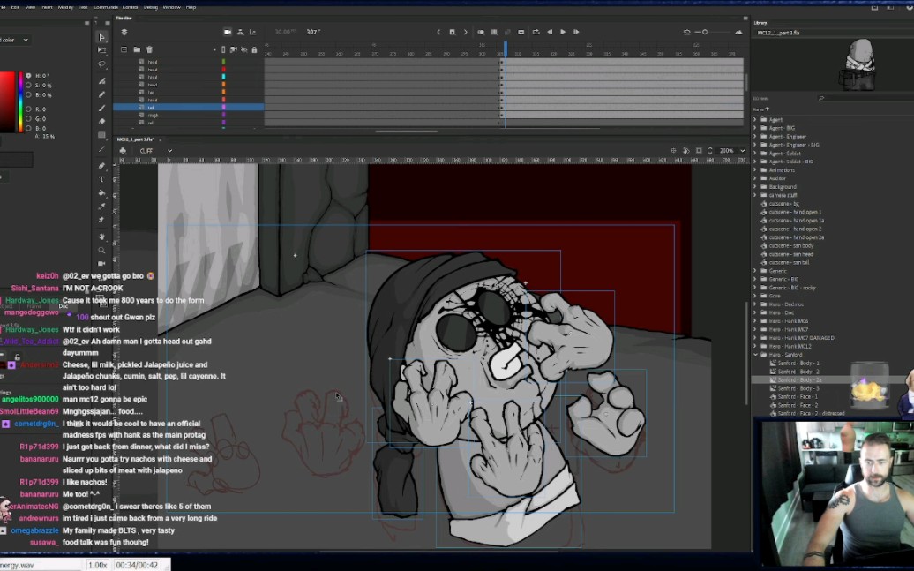Select the Line tool
This screenshot has height=571, width=914.
click(x=101, y=149)
